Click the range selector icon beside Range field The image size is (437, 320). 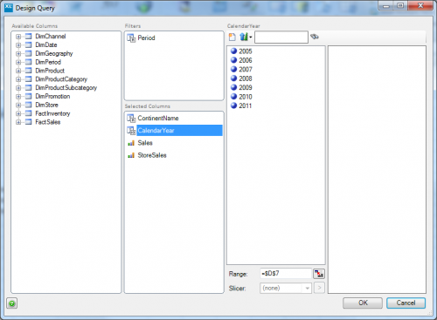click(x=319, y=274)
